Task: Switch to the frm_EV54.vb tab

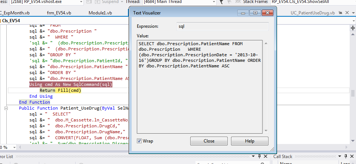Action: coord(59,13)
